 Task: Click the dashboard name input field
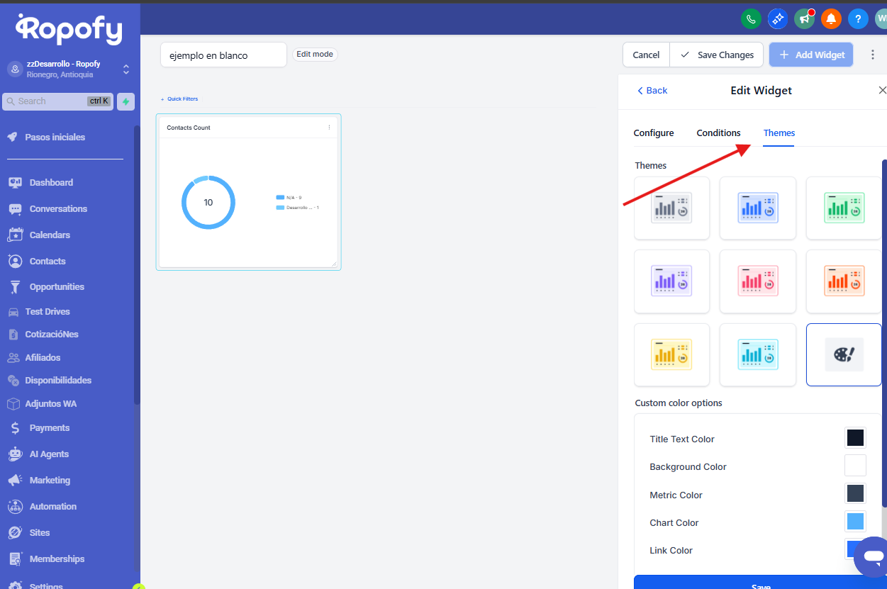coord(223,55)
